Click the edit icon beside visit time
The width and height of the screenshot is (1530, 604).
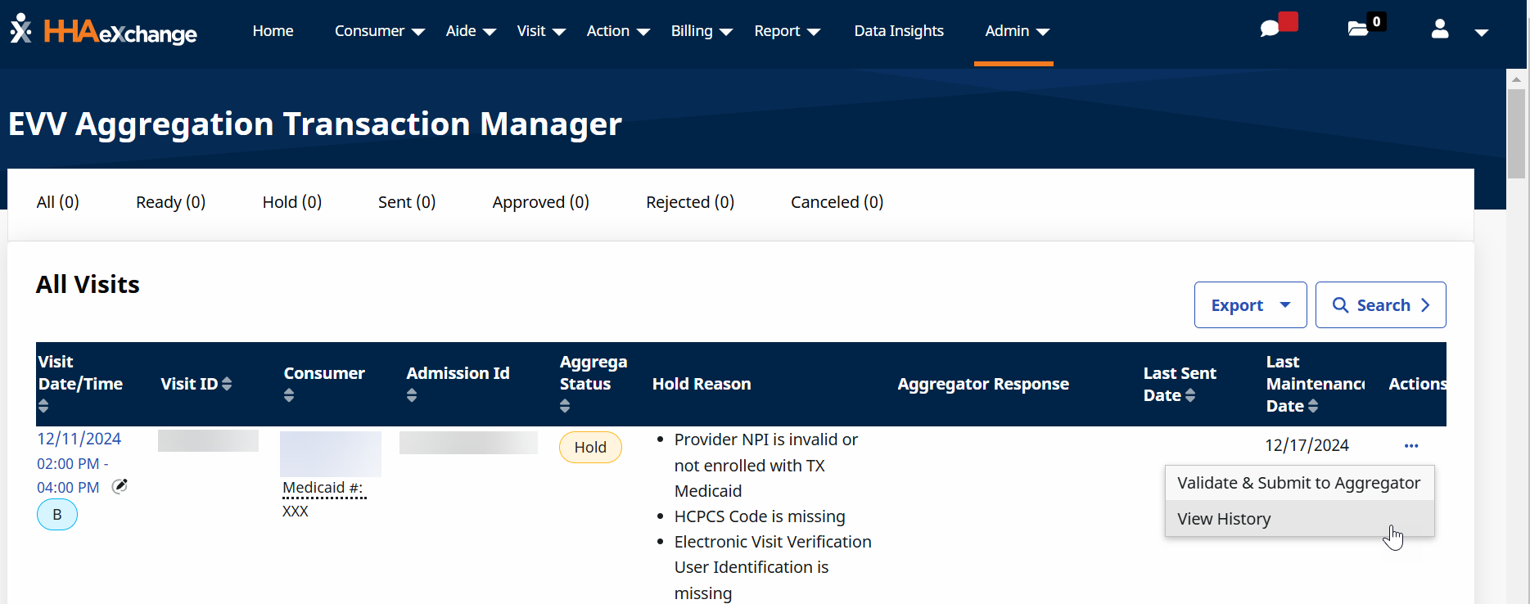120,486
